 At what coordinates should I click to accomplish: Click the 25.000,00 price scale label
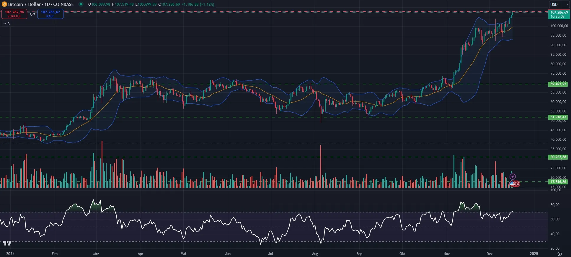[558, 168]
